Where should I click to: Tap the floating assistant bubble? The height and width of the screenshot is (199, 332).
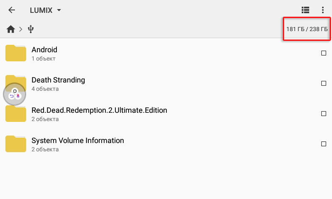[x=15, y=95]
